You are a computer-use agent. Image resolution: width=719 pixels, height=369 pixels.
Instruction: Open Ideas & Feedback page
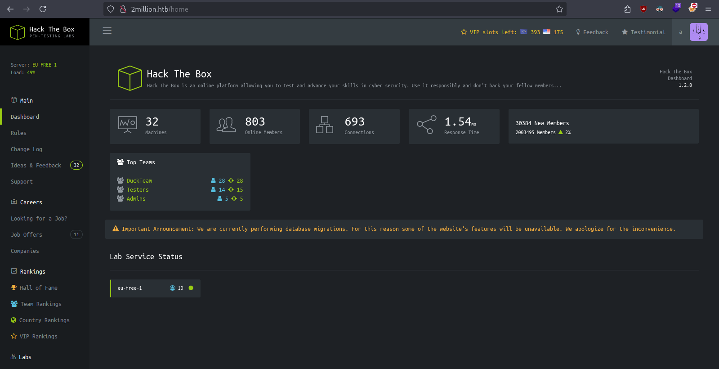tap(36, 165)
